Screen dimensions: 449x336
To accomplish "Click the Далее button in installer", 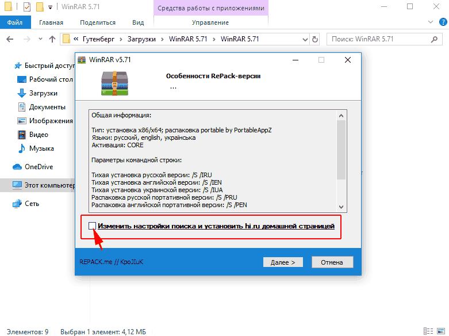I will (283, 262).
